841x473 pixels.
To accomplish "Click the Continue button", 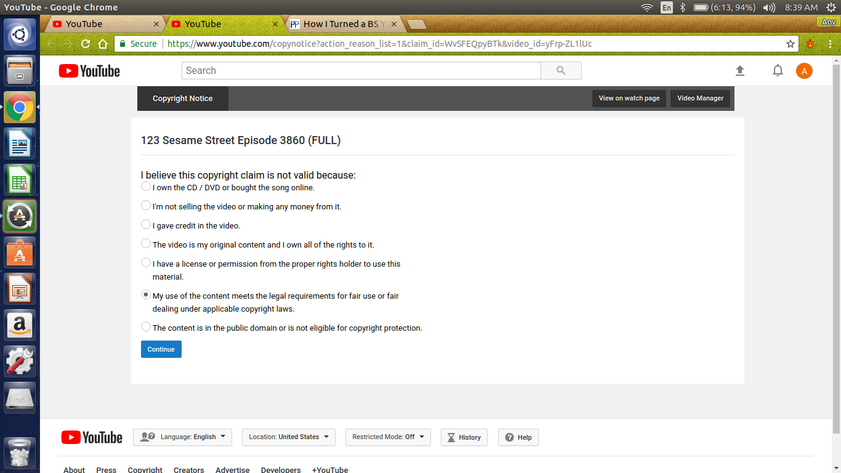I will tap(161, 349).
